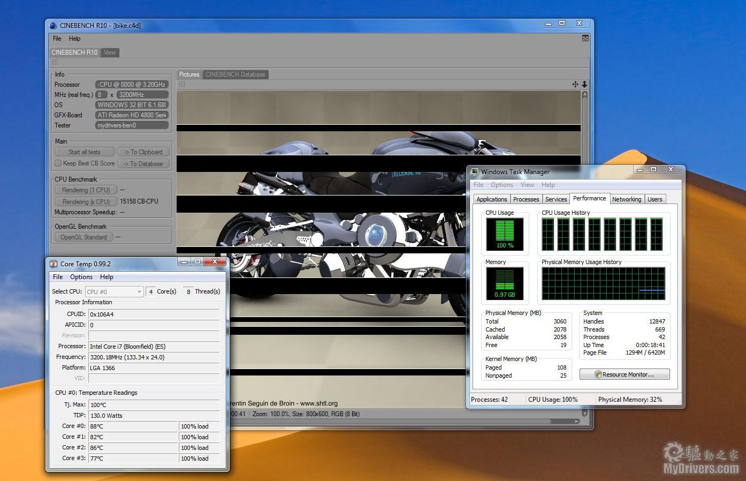Image resolution: width=746 pixels, height=481 pixels.
Task: Switch to CINEBENCH Database tab
Action: (235, 74)
